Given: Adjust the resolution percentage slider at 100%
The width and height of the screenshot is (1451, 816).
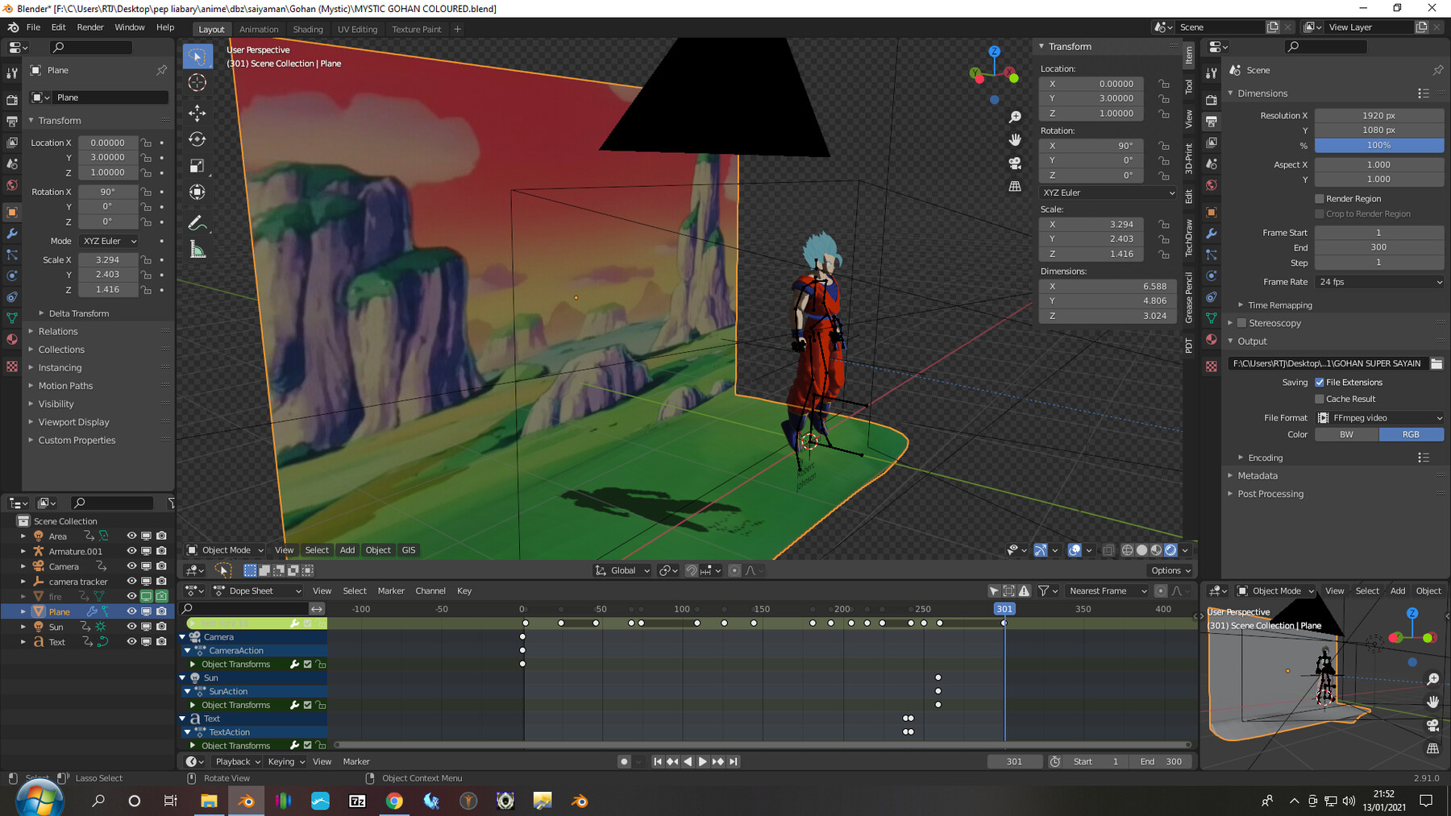Looking at the screenshot, I should 1379,145.
